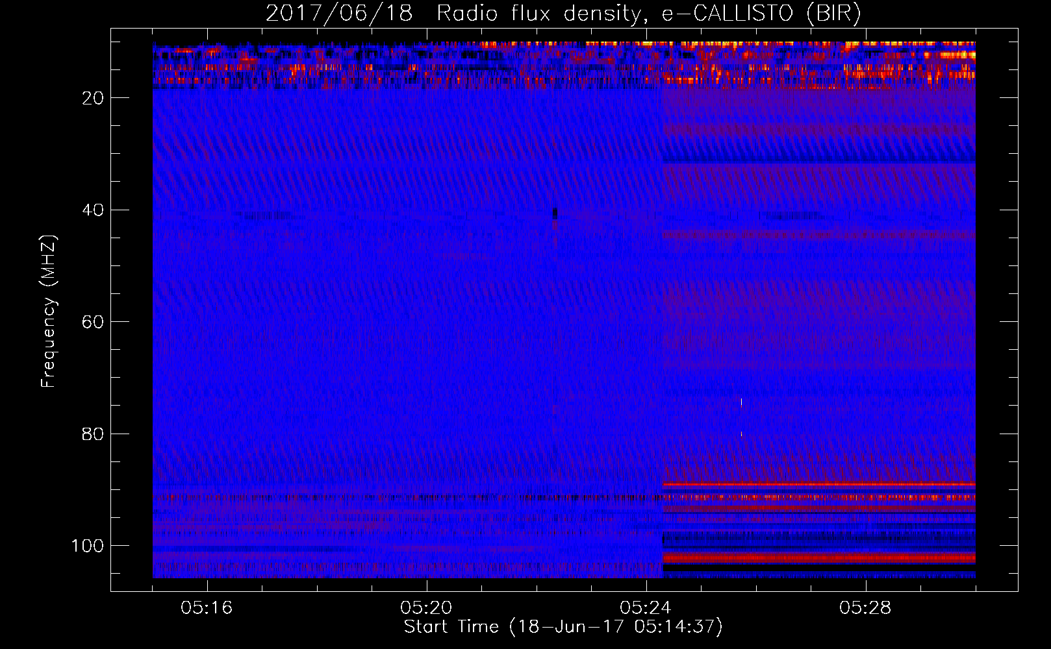
Task: Click the '60' frequency tick label
Action: 94,322
